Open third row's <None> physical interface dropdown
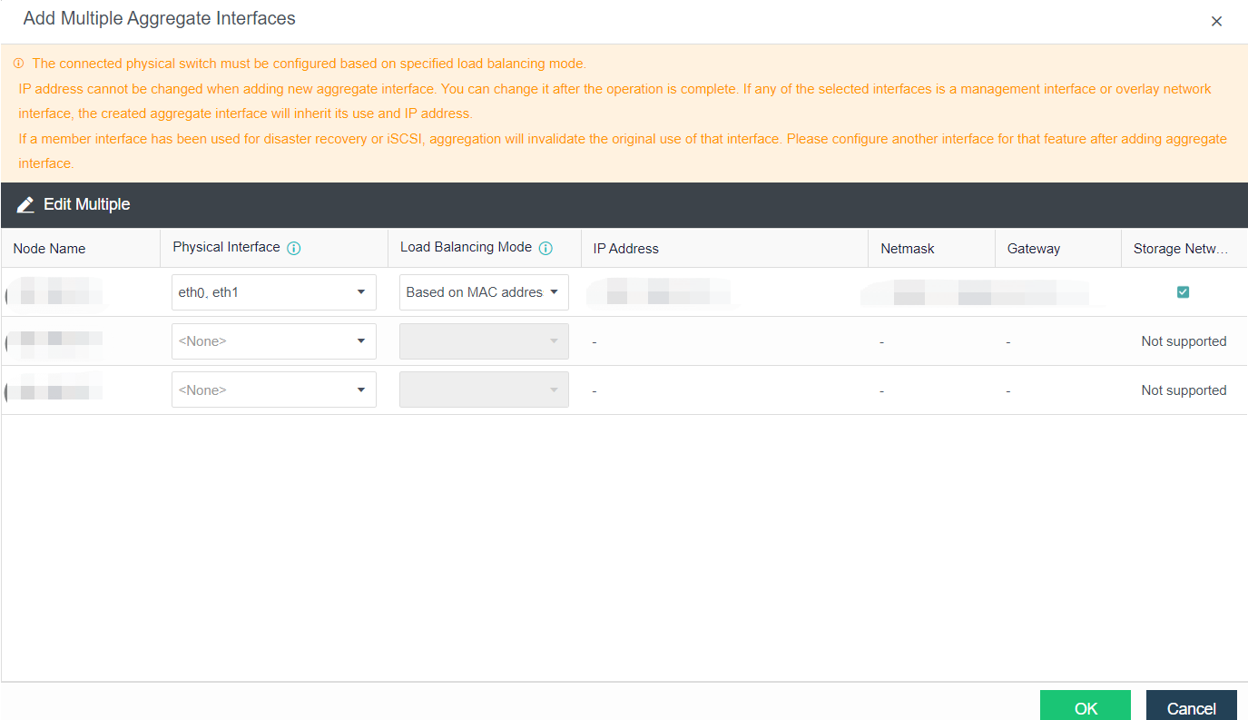 click(x=273, y=390)
